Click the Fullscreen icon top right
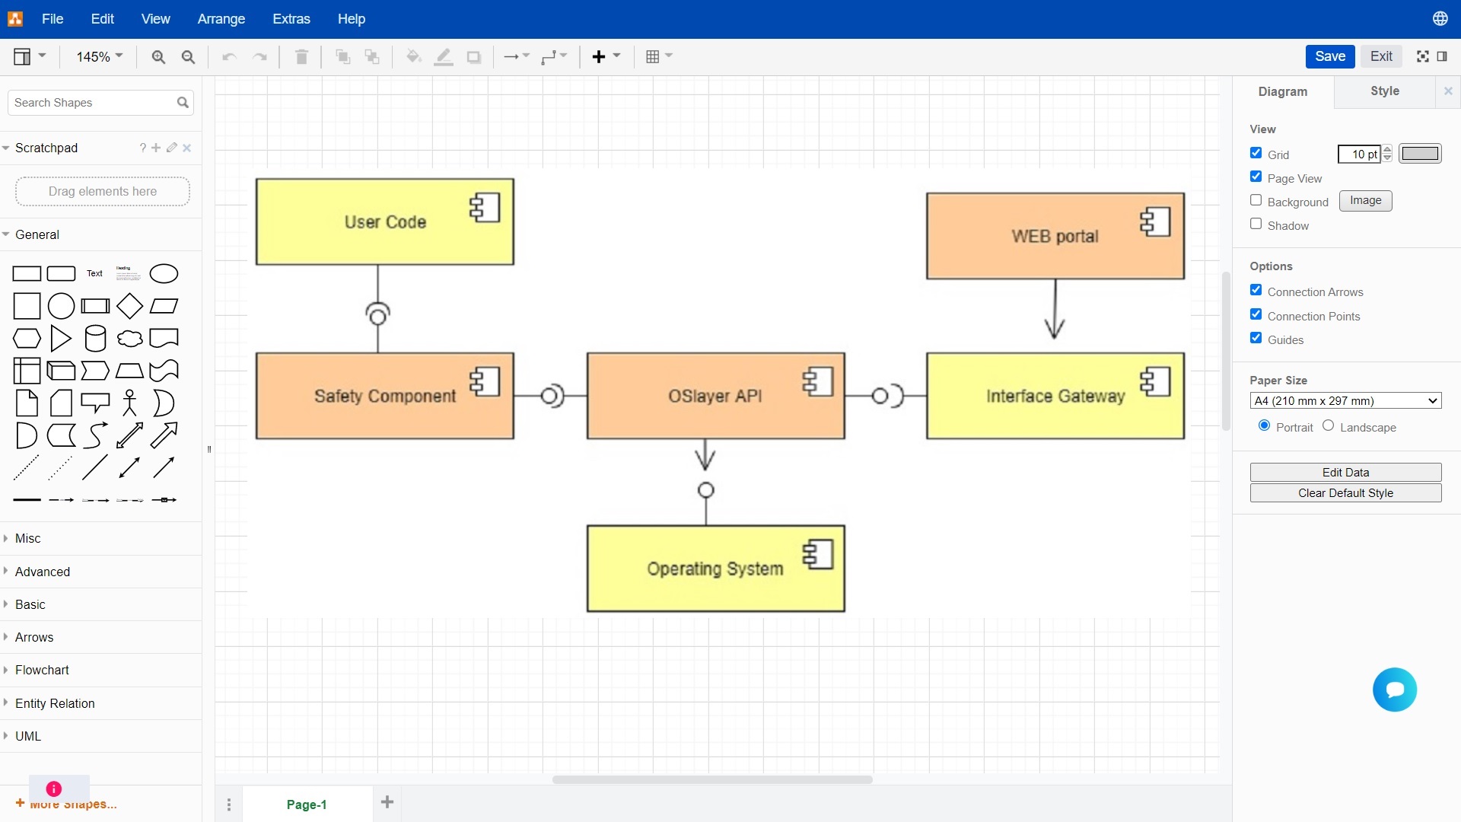The height and width of the screenshot is (822, 1461). click(1423, 56)
